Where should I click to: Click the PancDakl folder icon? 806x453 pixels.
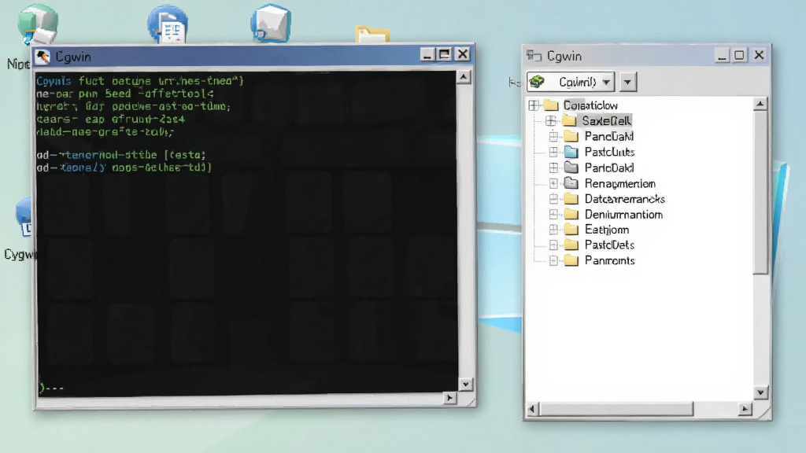pyautogui.click(x=571, y=136)
